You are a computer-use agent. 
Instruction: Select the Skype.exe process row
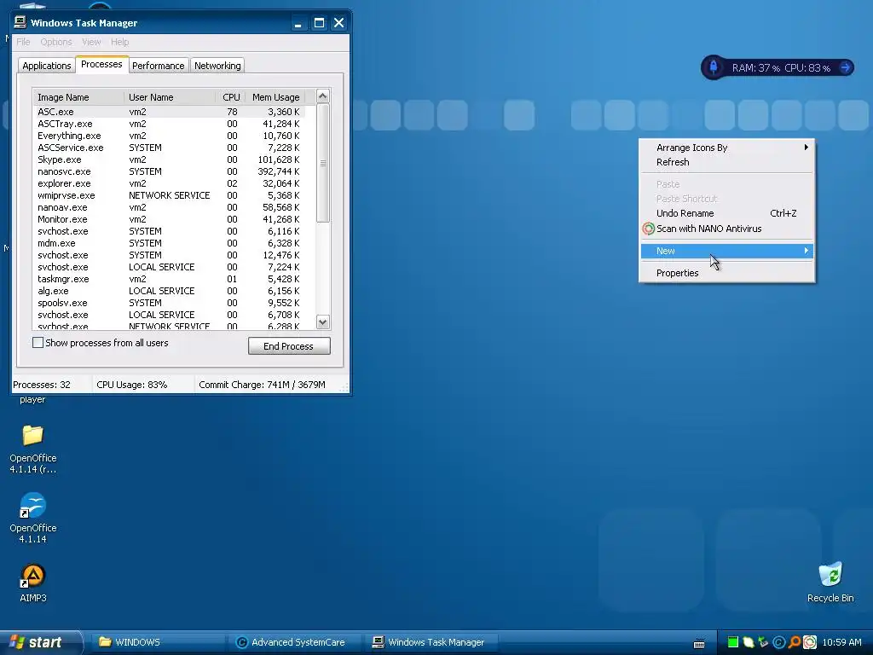pos(170,159)
